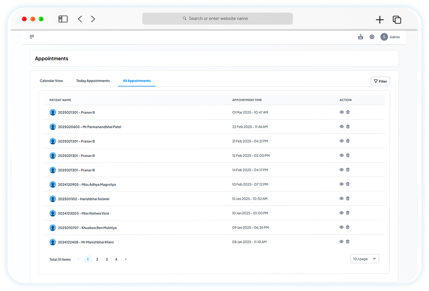
Task: Click avatar of Mr Manishbhai Kheni
Action: click(x=53, y=242)
